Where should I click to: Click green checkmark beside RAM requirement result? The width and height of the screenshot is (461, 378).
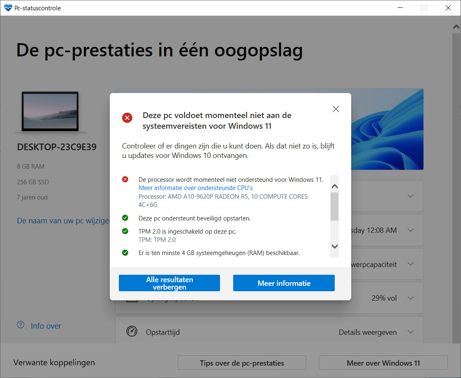pos(125,253)
